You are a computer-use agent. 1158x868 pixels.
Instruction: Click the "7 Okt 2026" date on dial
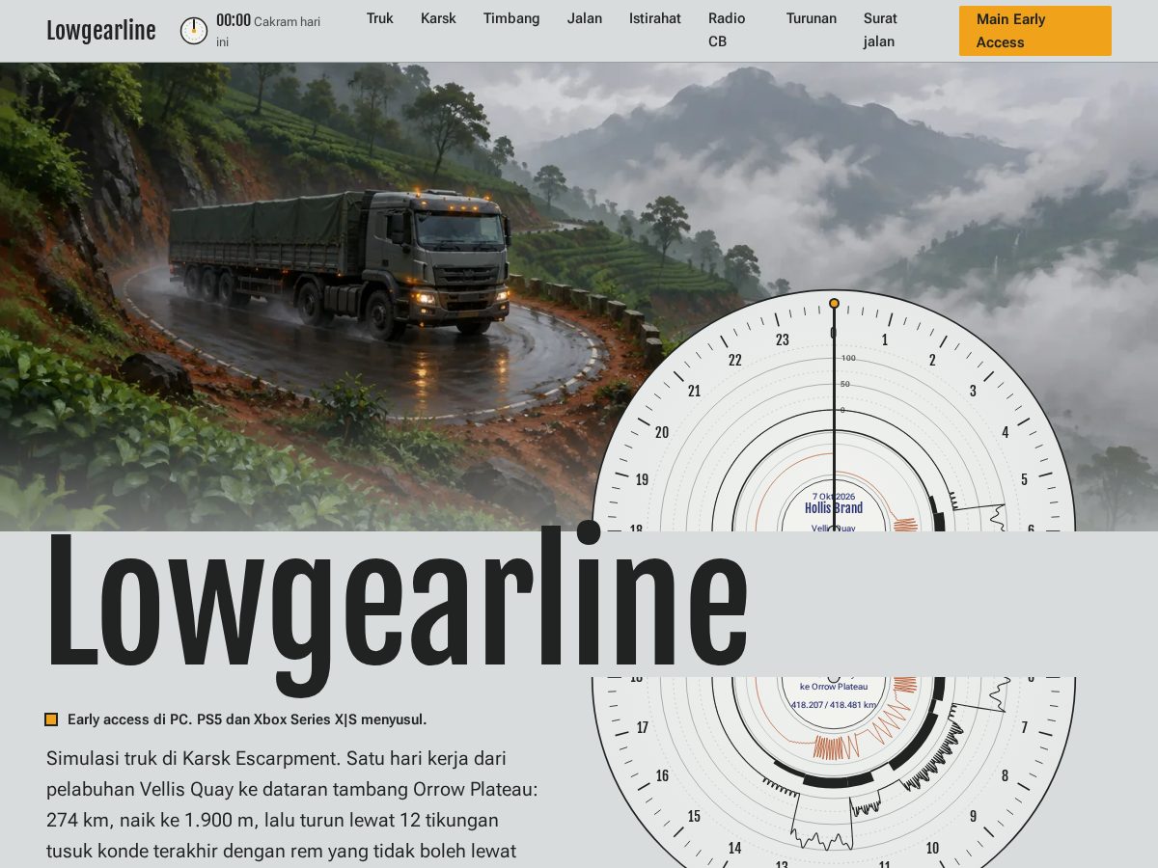[834, 496]
